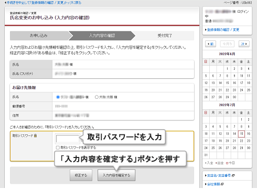Select the second 氏名 radio option
The width and height of the screenshot is (257, 189).
point(97,97)
